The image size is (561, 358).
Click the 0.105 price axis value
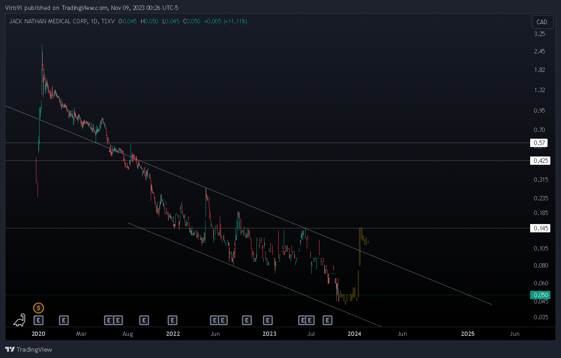541,249
